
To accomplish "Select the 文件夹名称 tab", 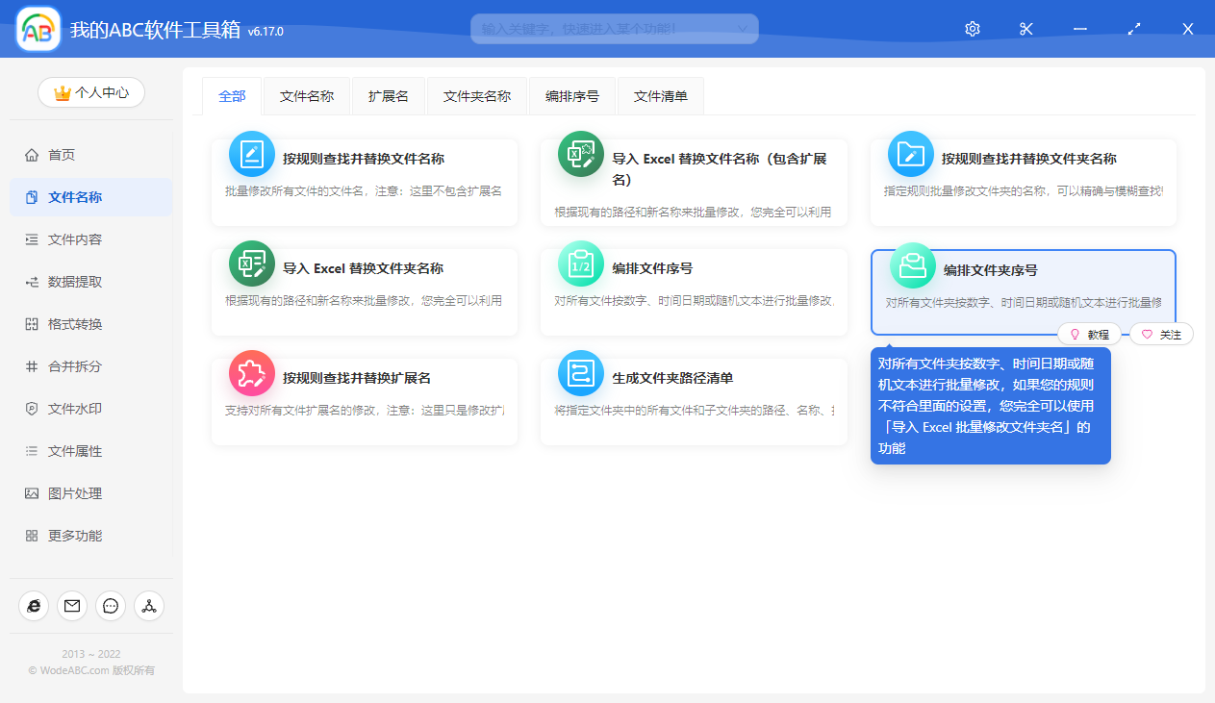I will click(477, 96).
